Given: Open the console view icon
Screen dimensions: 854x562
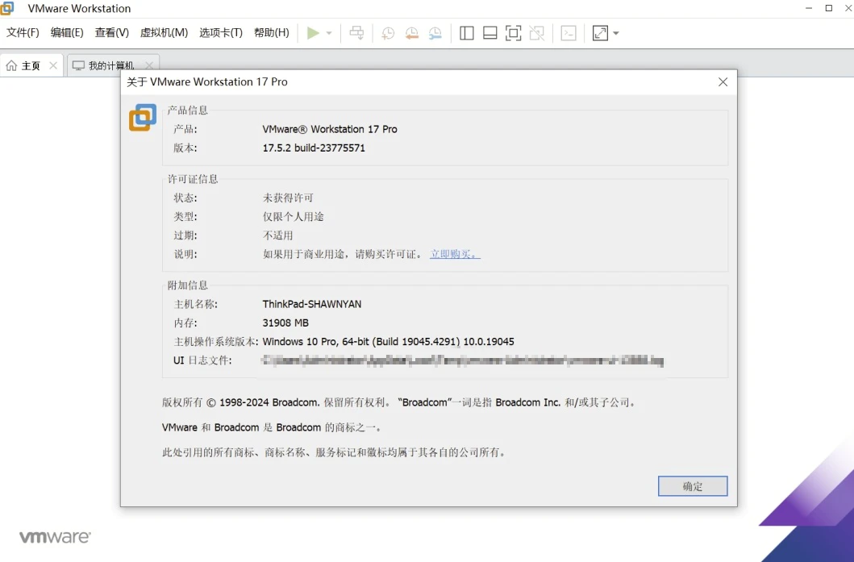Looking at the screenshot, I should pyautogui.click(x=569, y=33).
